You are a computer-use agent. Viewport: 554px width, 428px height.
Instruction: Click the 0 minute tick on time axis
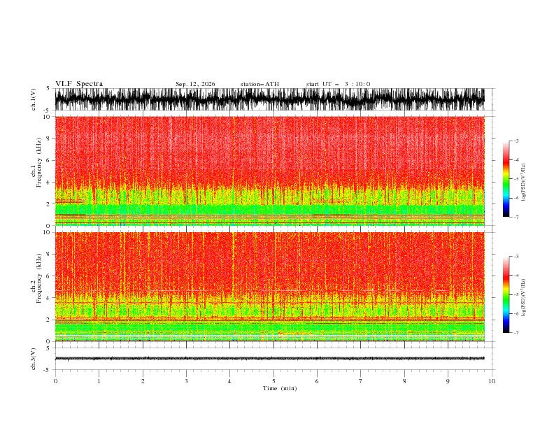[x=55, y=381]
